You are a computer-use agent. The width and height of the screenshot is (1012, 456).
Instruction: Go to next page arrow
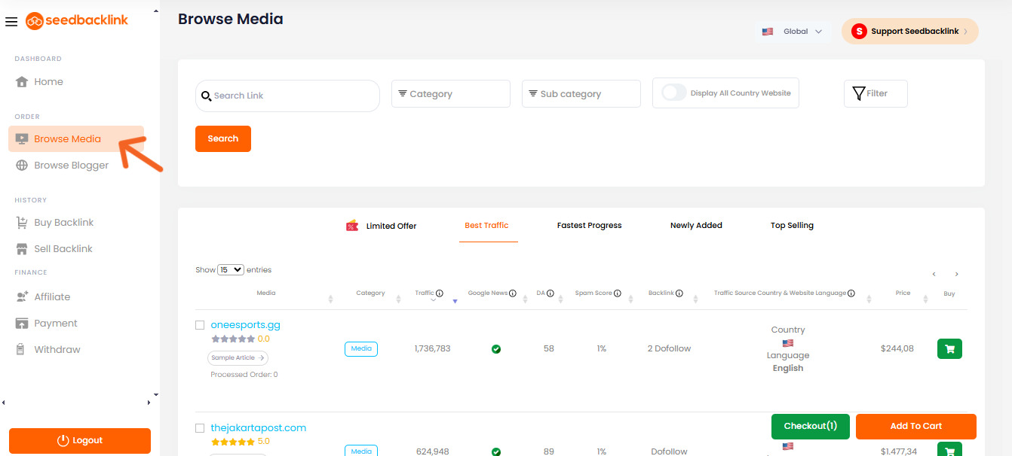click(957, 274)
